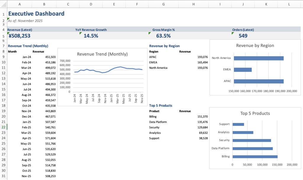303x180 pixels.
Task: Select column G header
Action: pyautogui.click(x=164, y=4)
